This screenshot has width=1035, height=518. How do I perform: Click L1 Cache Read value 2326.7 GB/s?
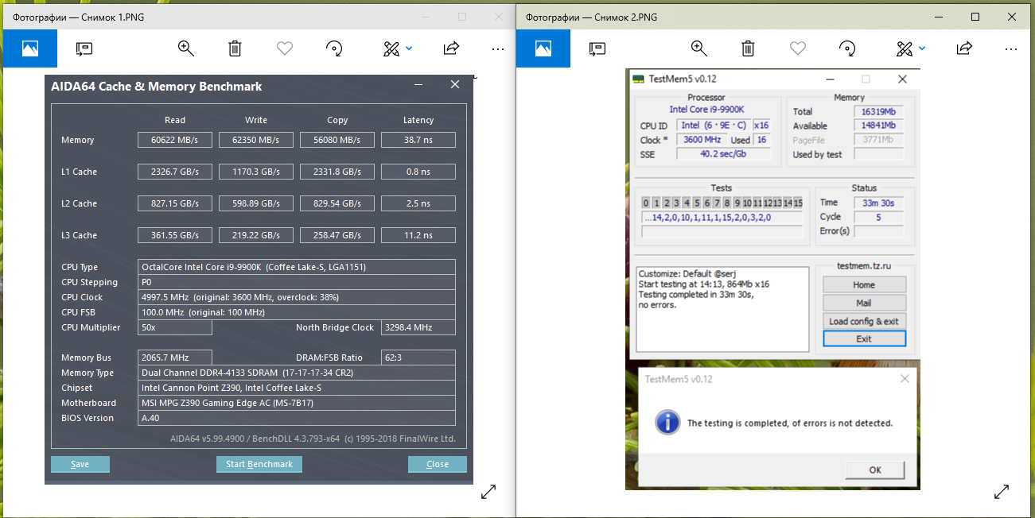point(175,172)
